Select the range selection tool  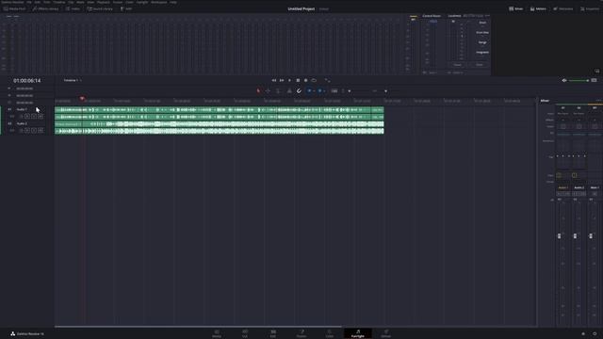click(268, 90)
